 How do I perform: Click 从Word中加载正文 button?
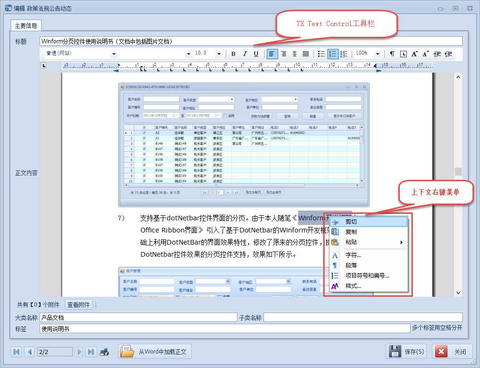(x=154, y=352)
